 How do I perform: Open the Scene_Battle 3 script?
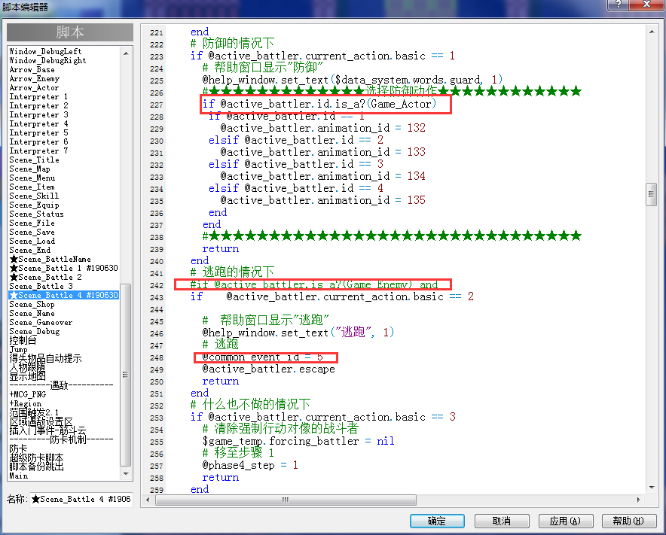click(41, 287)
